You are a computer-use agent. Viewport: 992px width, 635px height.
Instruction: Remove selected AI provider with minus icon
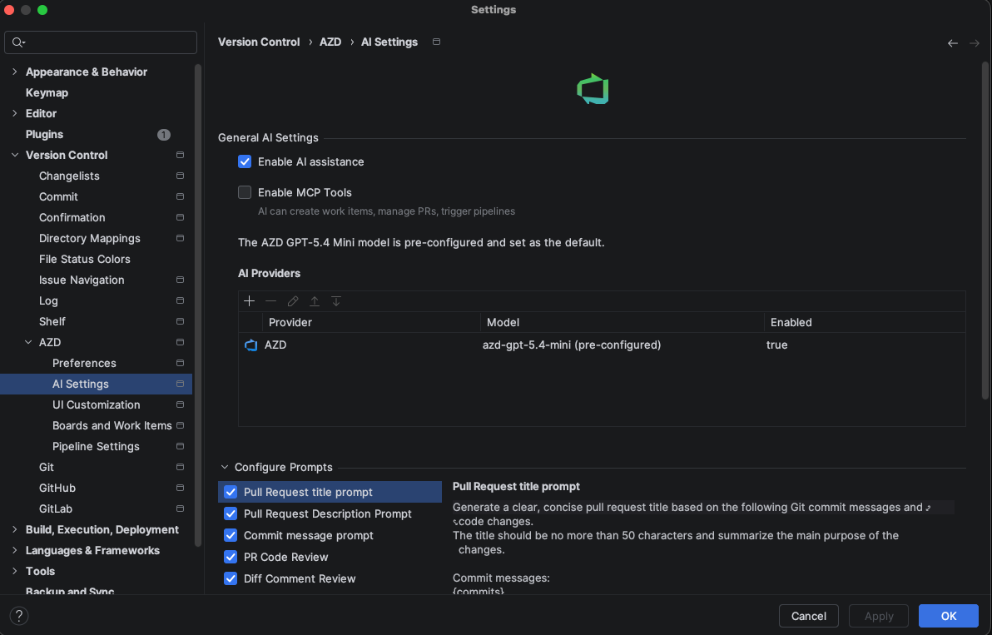(x=270, y=301)
